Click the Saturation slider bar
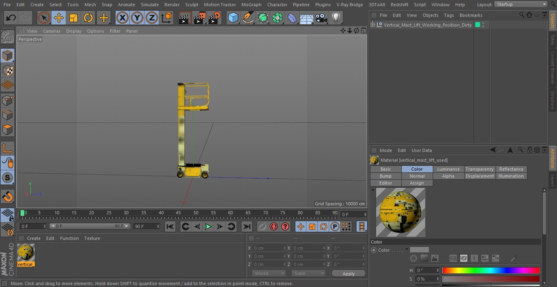 pyautogui.click(x=491, y=279)
